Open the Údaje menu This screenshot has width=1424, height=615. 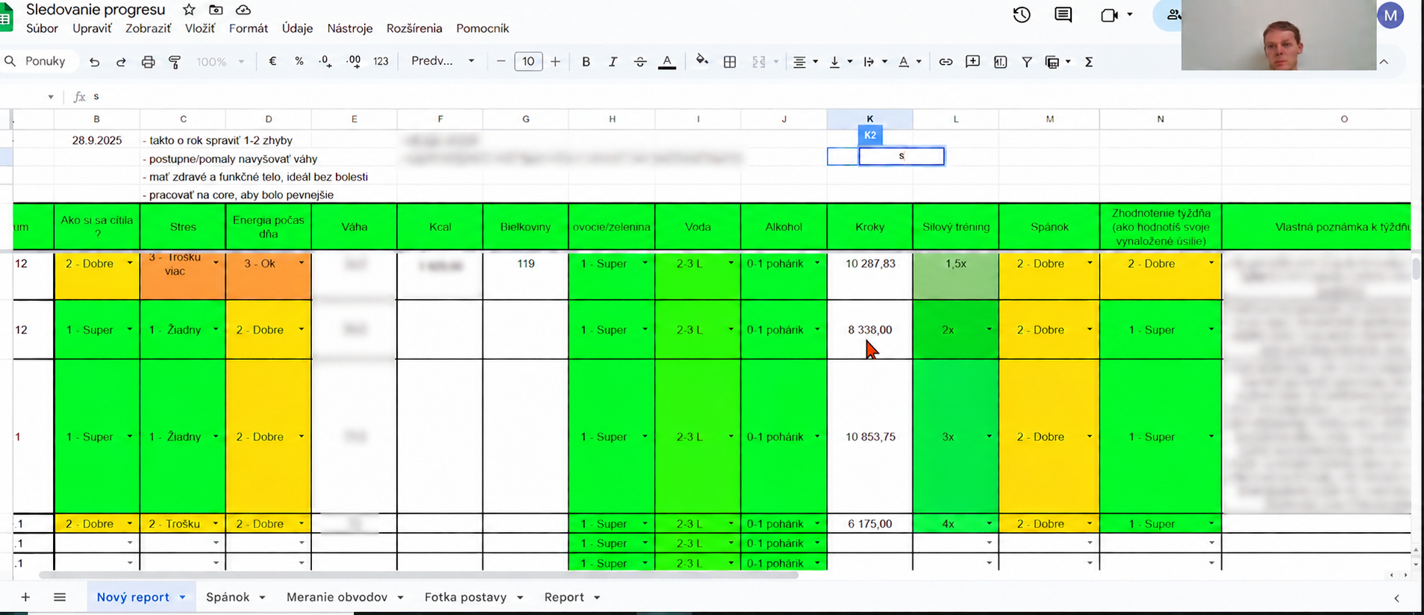coord(297,28)
